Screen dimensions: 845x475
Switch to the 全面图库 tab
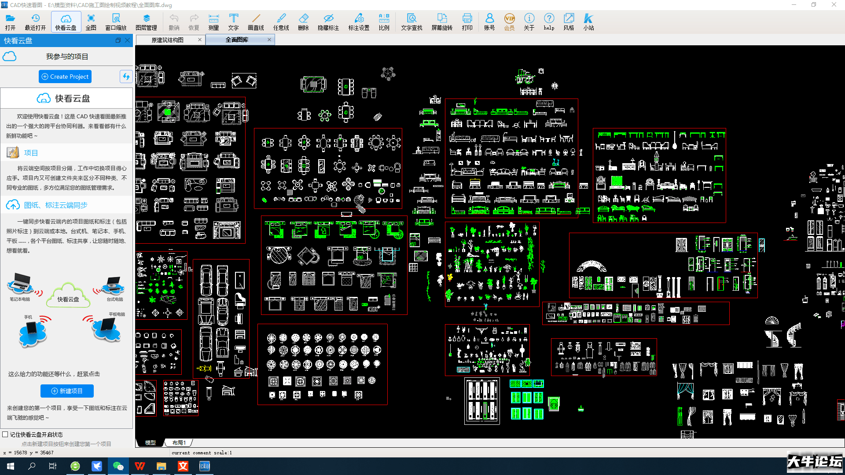pos(237,40)
